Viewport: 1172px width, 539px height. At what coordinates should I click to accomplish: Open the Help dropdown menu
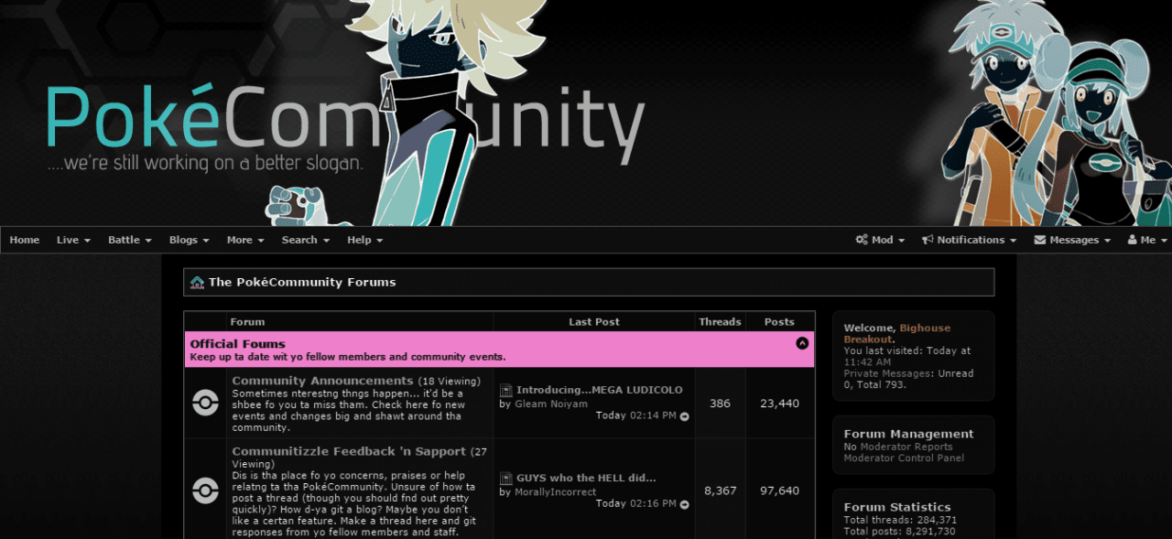pos(365,240)
